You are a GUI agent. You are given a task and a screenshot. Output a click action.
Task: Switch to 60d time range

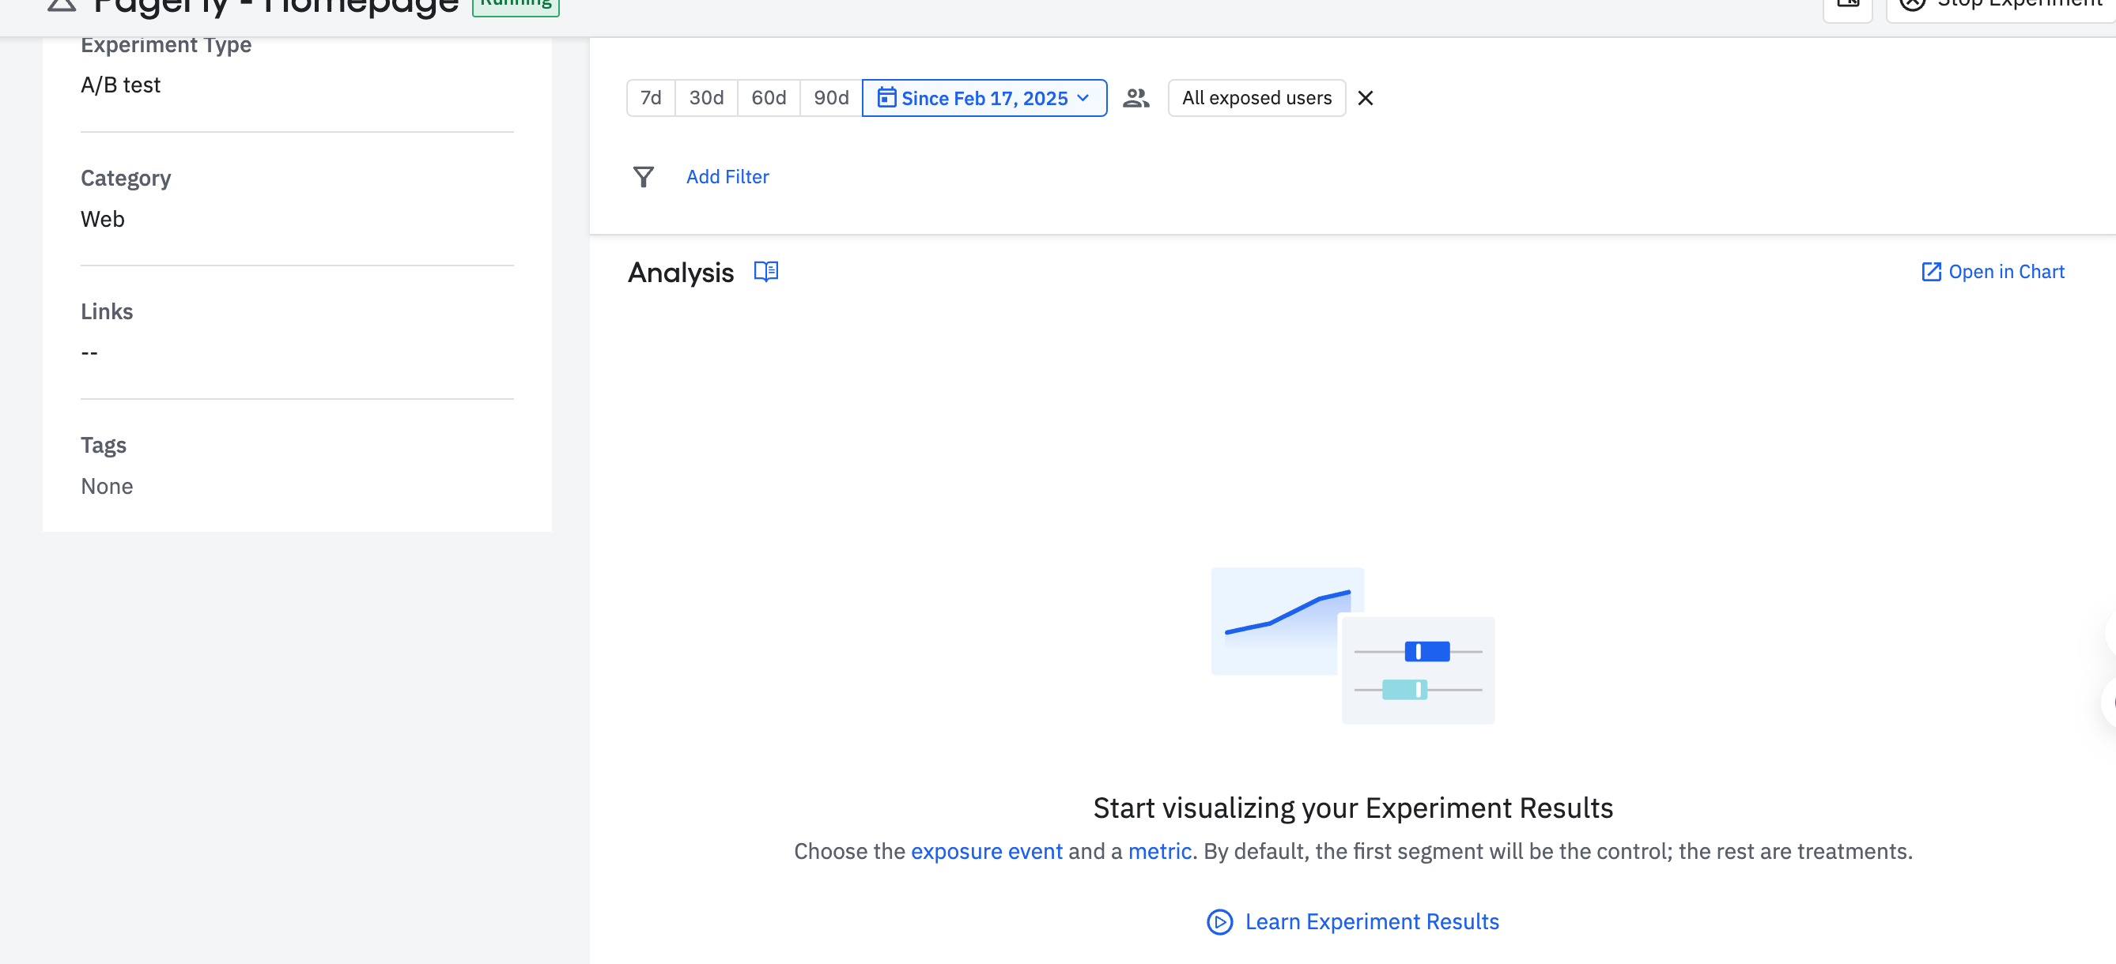[768, 98]
